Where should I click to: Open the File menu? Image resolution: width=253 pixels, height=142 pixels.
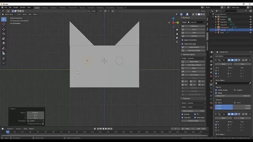pos(6,7)
